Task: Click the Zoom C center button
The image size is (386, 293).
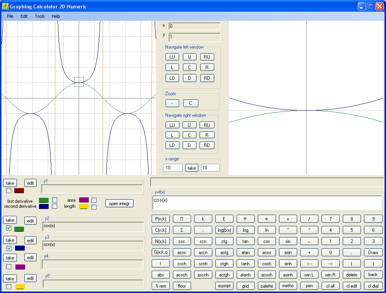Action: click(x=191, y=103)
